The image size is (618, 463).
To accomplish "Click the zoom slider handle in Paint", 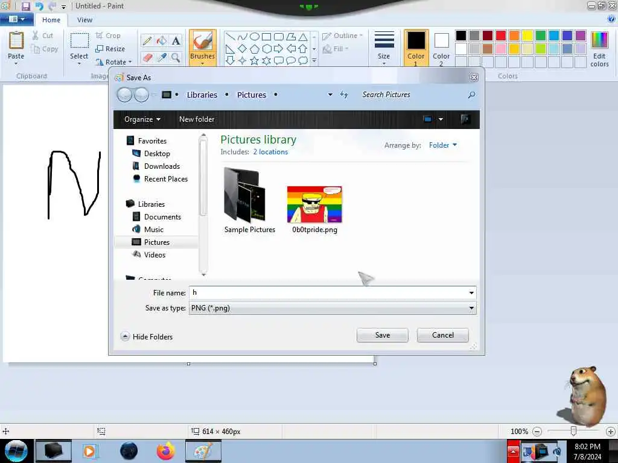I will pyautogui.click(x=573, y=432).
